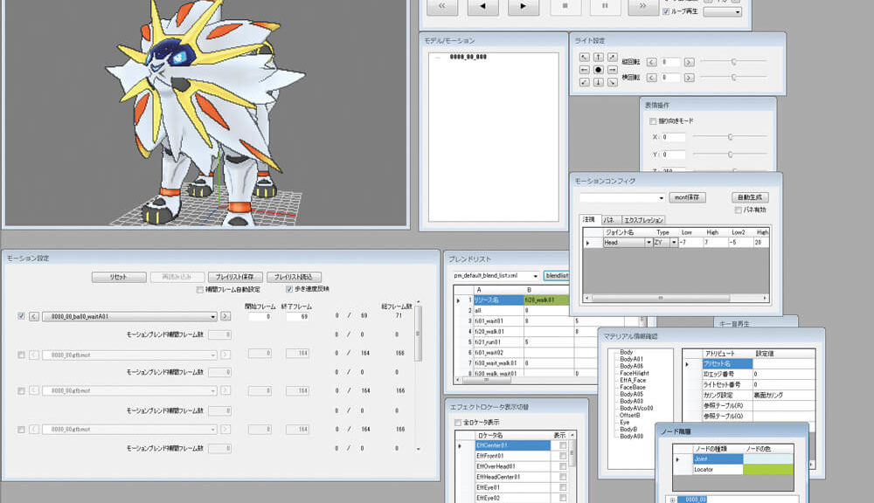This screenshot has width=874, height=503.
Task: Open ZY type dropdown
Action: coord(673,243)
